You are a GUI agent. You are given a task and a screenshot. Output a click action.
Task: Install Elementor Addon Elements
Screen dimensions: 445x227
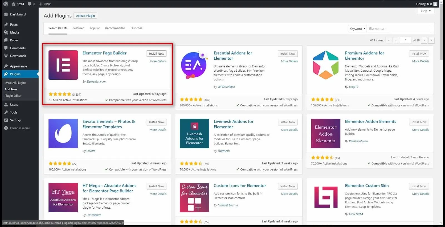(x=419, y=122)
